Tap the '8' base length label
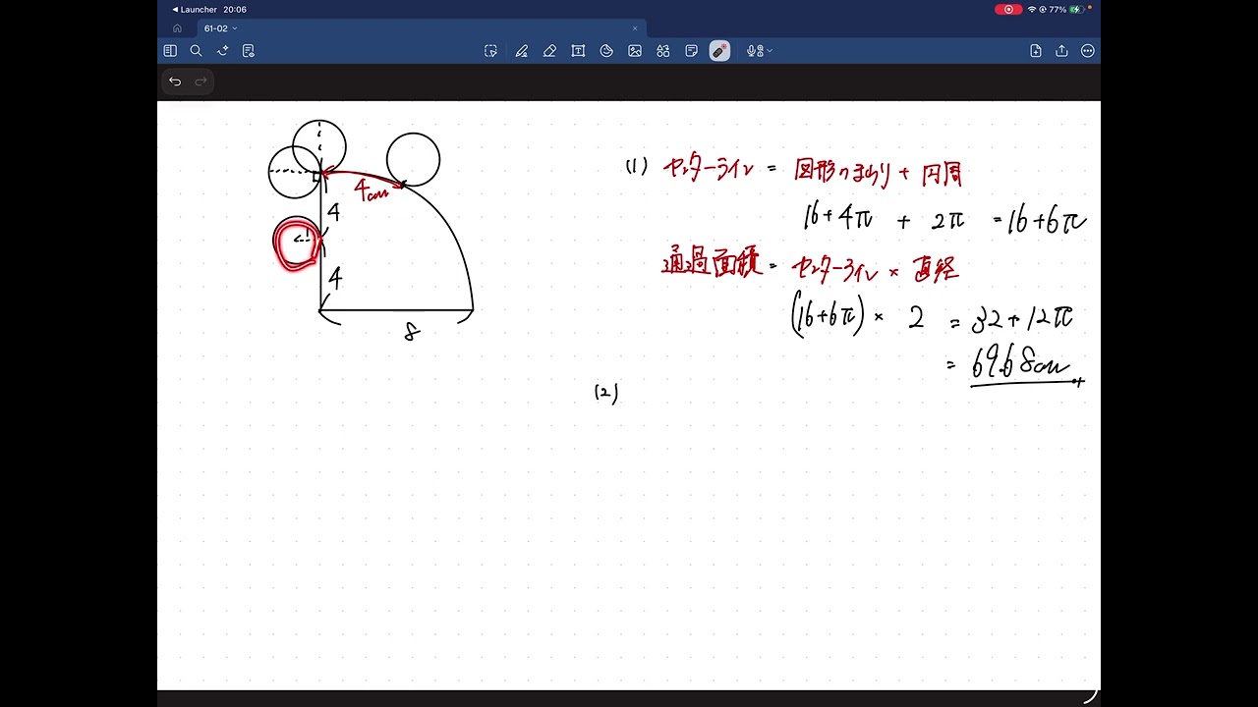 412,333
